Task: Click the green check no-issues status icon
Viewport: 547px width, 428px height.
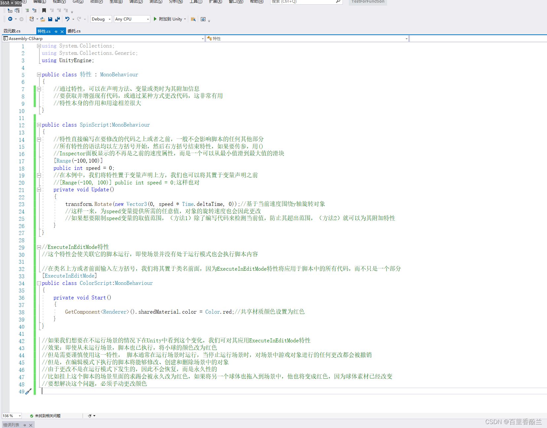Action: point(31,416)
